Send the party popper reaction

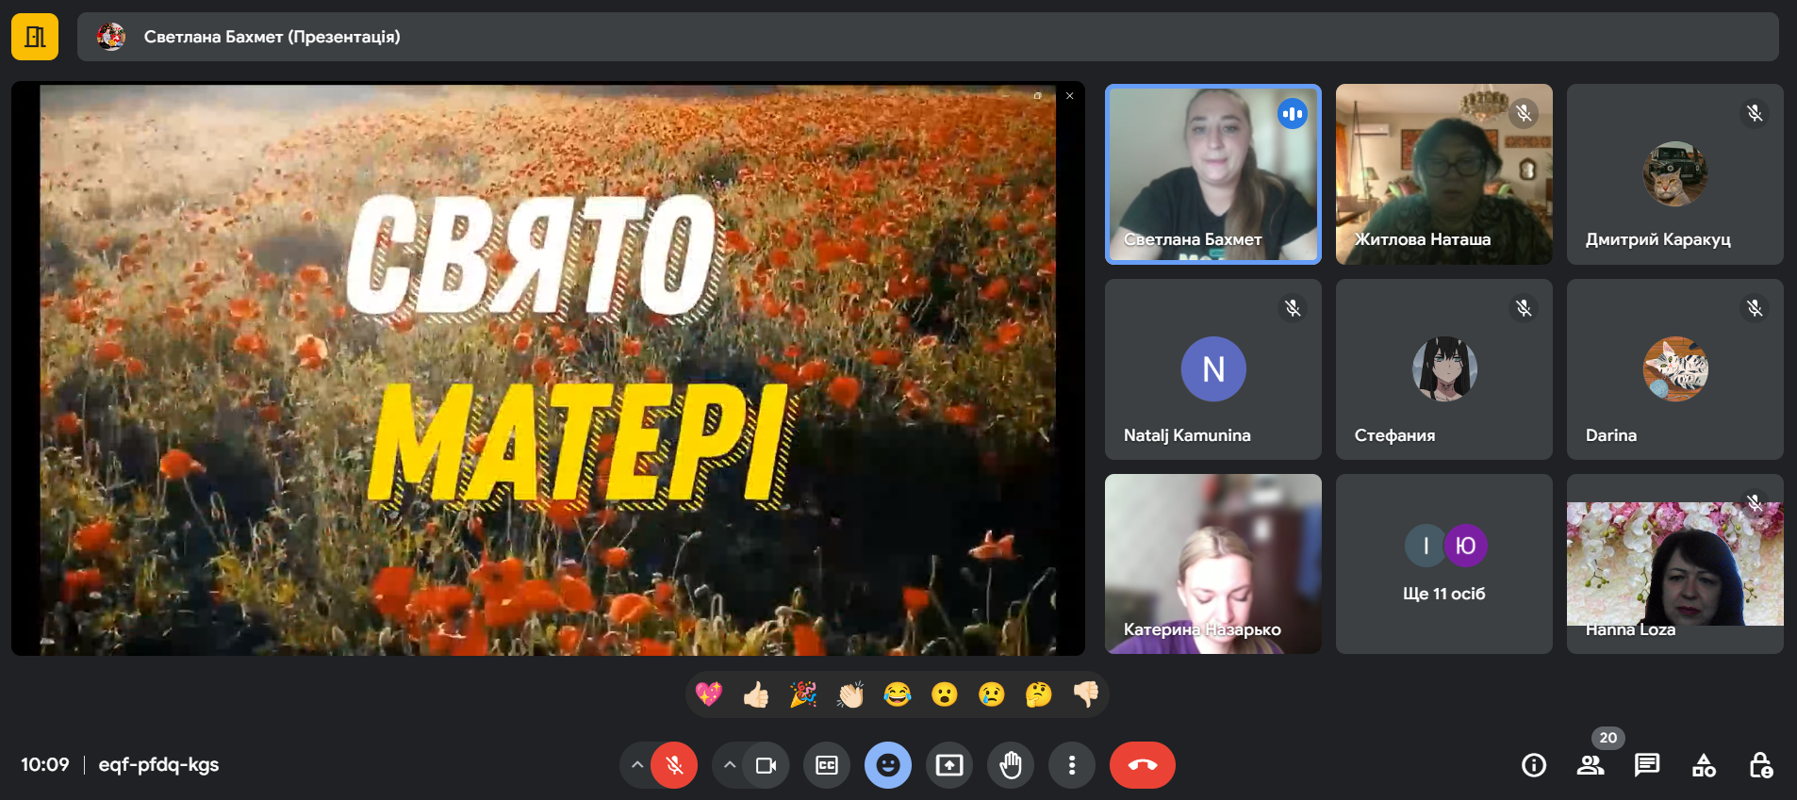click(802, 695)
